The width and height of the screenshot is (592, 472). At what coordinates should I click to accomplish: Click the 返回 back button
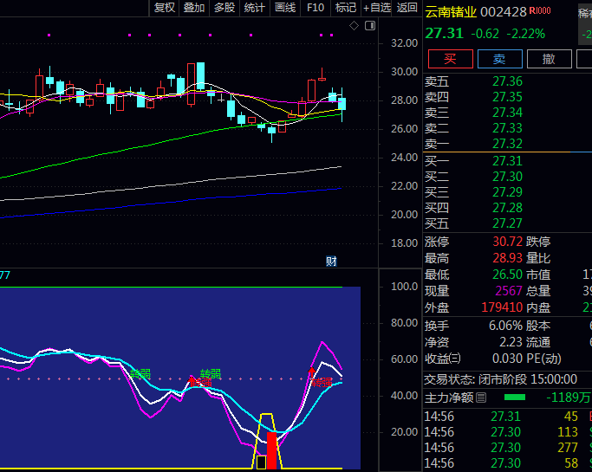tap(407, 8)
